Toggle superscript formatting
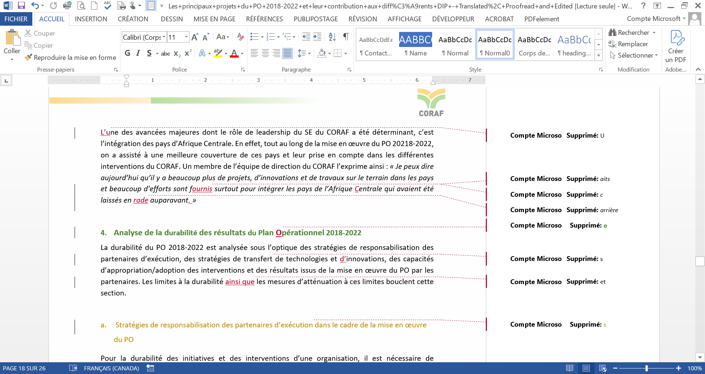This screenshot has width=705, height=374. tap(188, 53)
